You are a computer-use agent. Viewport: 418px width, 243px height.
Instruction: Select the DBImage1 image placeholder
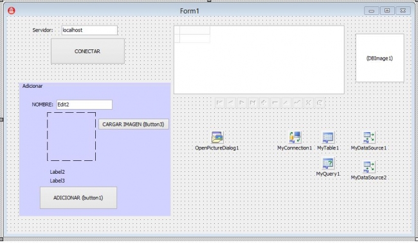click(x=379, y=58)
